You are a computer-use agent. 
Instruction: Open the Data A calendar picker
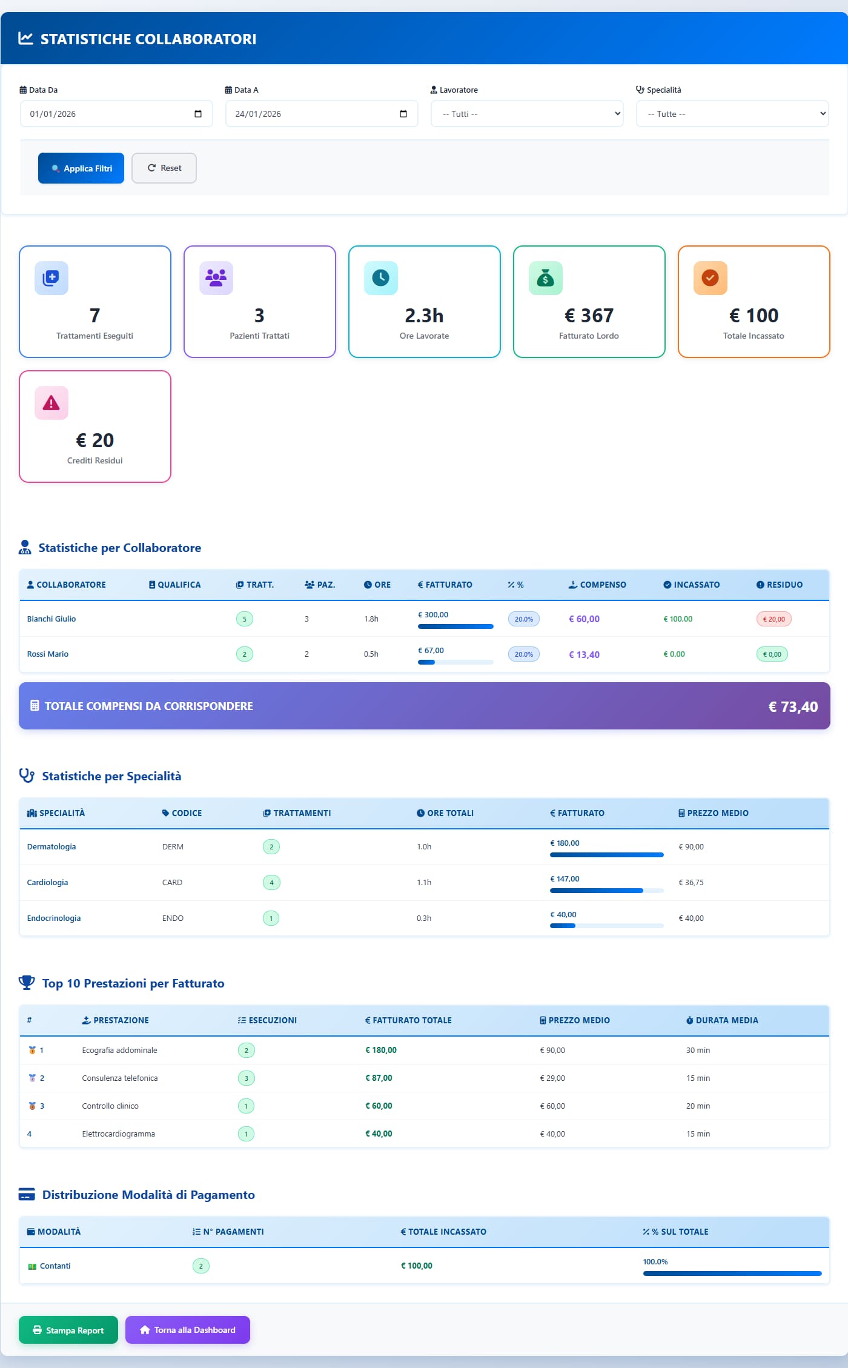click(403, 114)
